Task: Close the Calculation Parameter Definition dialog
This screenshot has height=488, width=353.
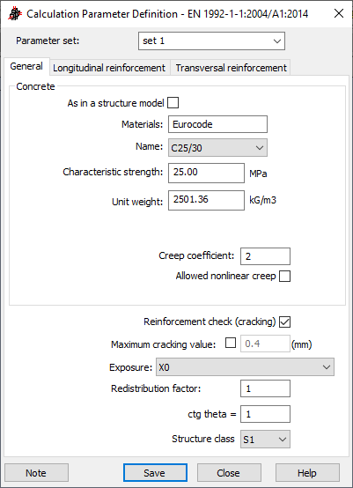Action: pos(339,13)
